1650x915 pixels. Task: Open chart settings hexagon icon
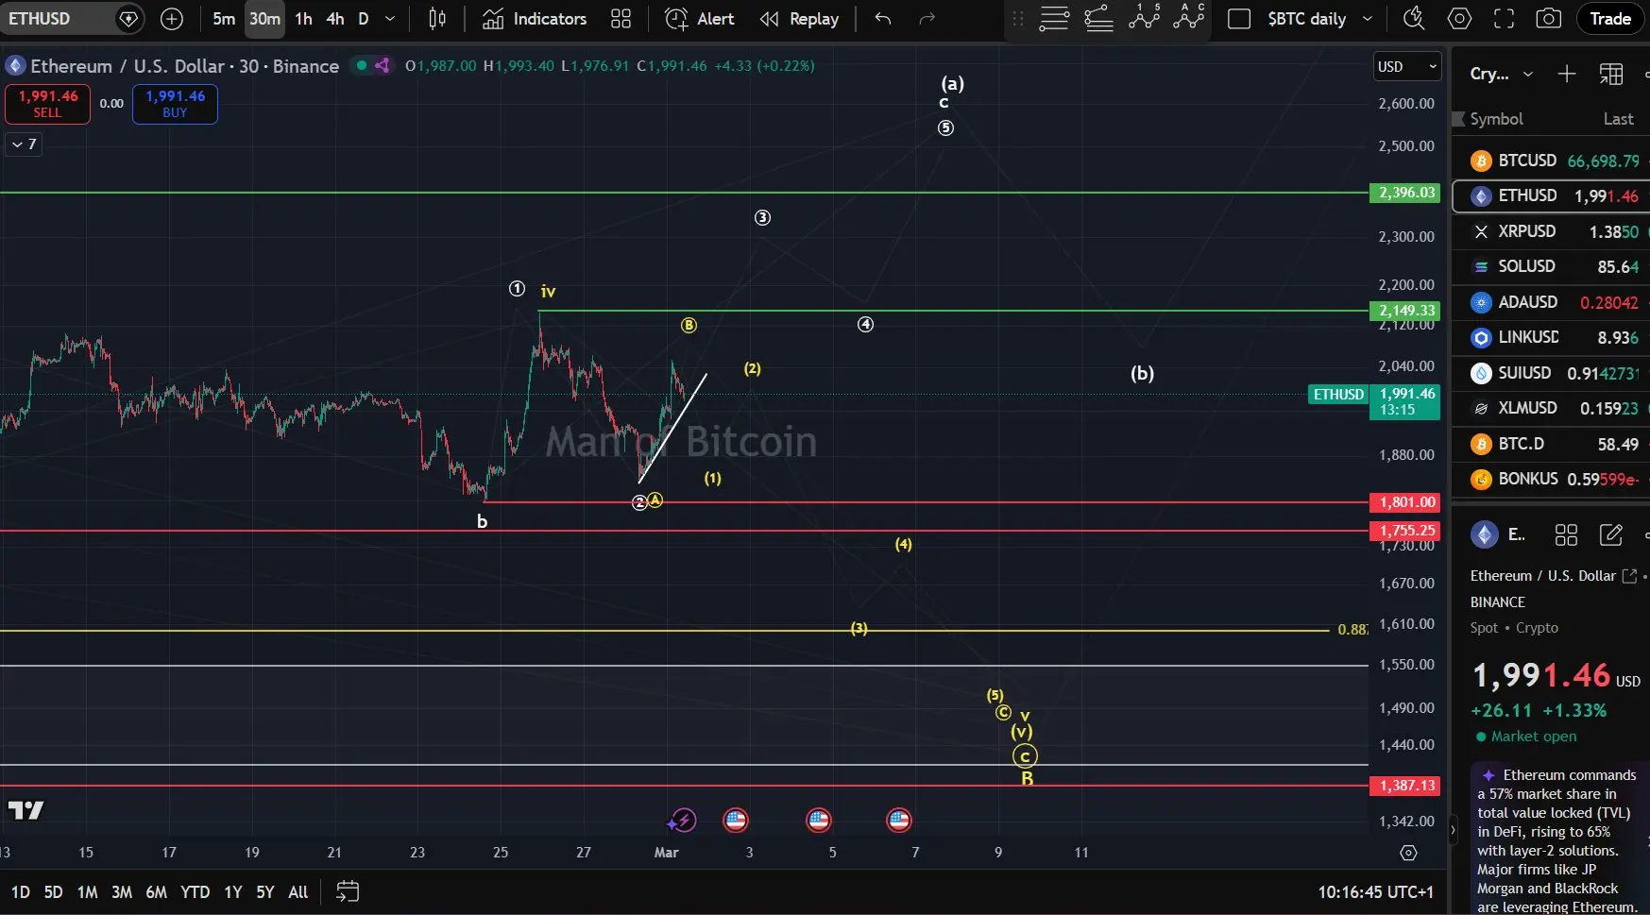pyautogui.click(x=1459, y=19)
